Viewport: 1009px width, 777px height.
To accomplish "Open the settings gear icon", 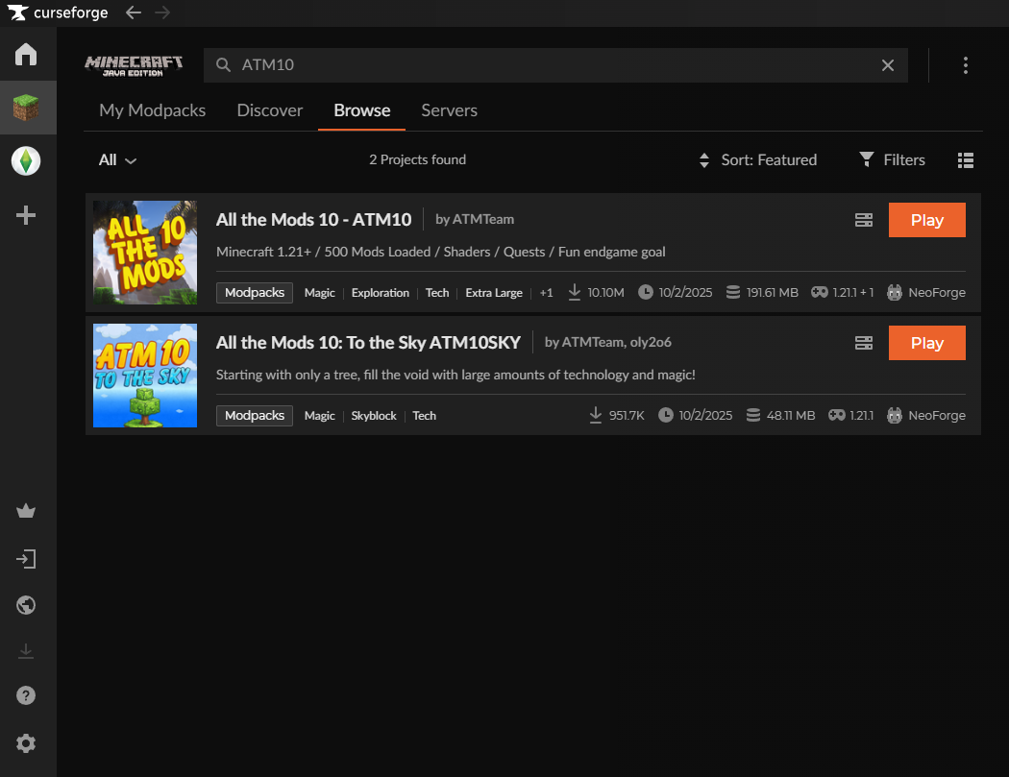I will pyautogui.click(x=26, y=743).
